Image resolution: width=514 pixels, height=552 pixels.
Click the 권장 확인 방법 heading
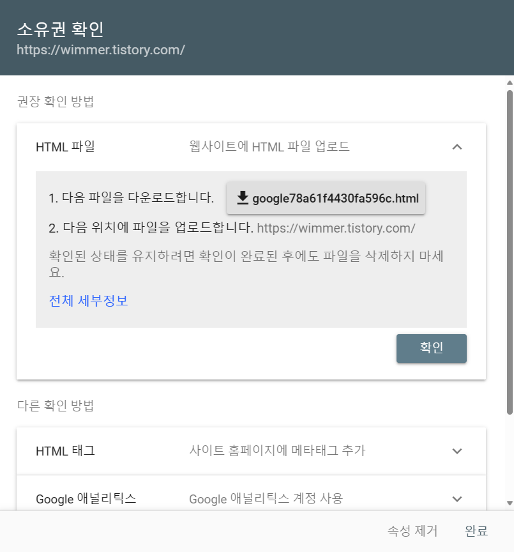[x=56, y=102]
